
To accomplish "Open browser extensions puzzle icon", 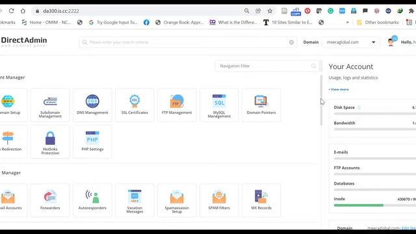I will (x=411, y=11).
